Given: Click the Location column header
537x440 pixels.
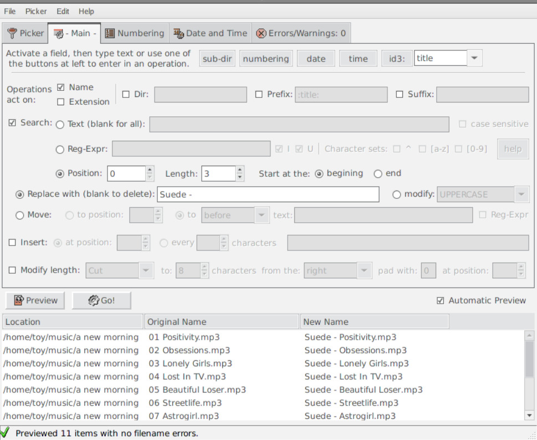Looking at the screenshot, I should 73,322.
